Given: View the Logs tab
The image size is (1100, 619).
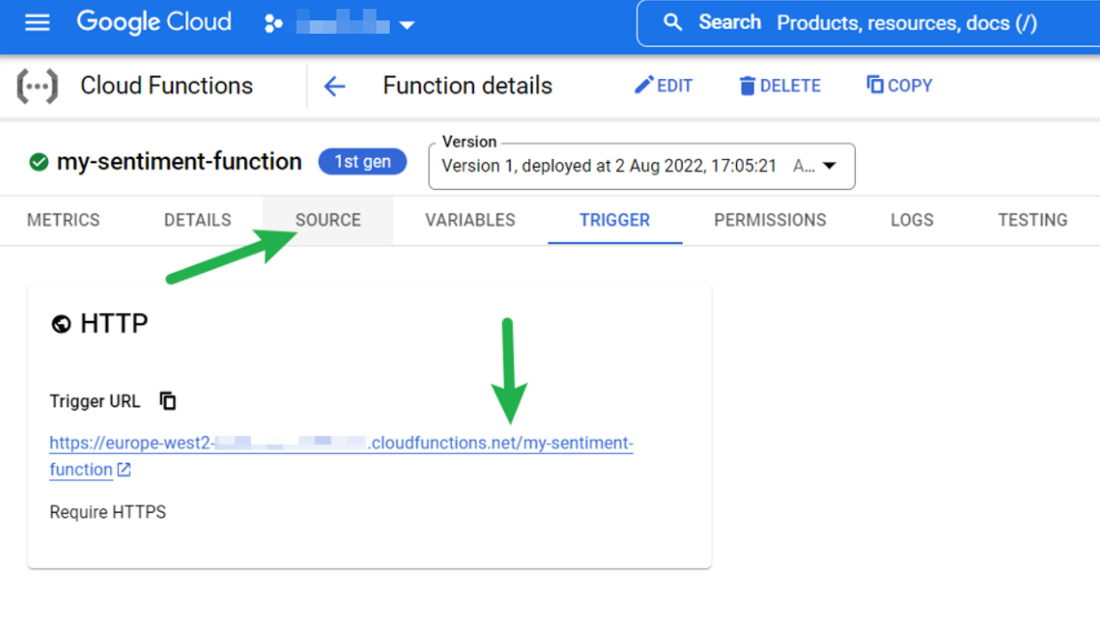Looking at the screenshot, I should pos(912,220).
